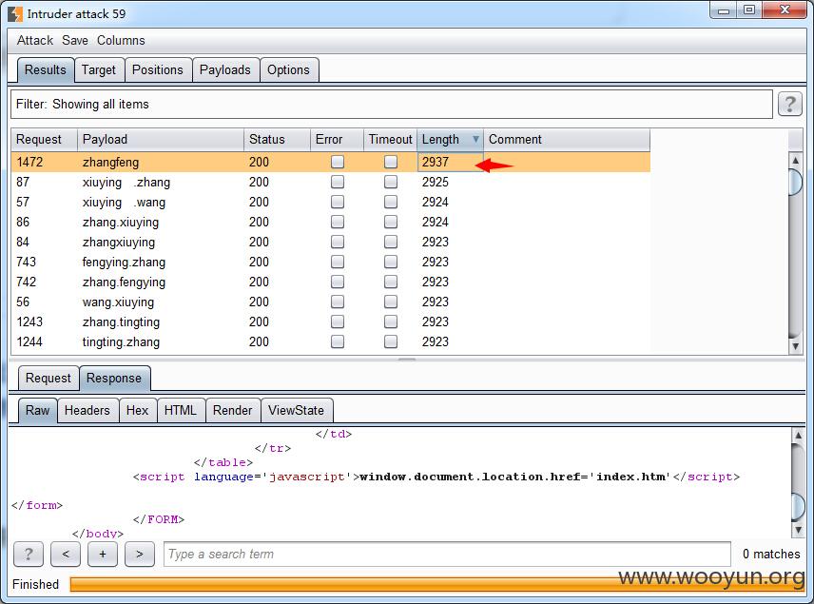Click the plus search options button

(x=103, y=555)
